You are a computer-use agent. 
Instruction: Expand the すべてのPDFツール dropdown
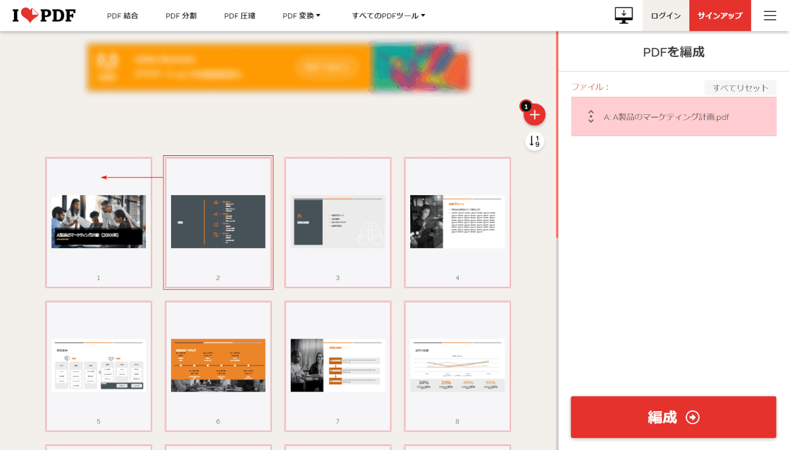[388, 16]
